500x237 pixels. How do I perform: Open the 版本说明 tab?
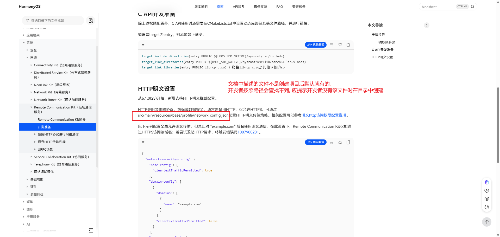pos(201,7)
